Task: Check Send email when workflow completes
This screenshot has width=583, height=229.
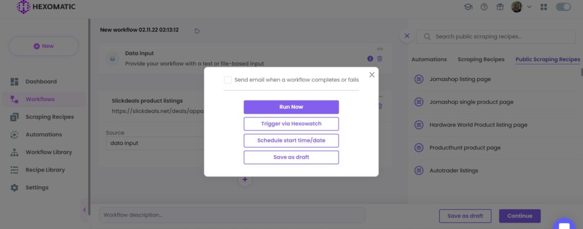Action: [228, 80]
